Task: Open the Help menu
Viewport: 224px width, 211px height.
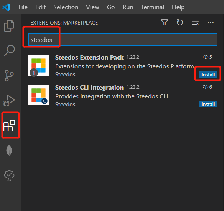Action: tap(178, 7)
